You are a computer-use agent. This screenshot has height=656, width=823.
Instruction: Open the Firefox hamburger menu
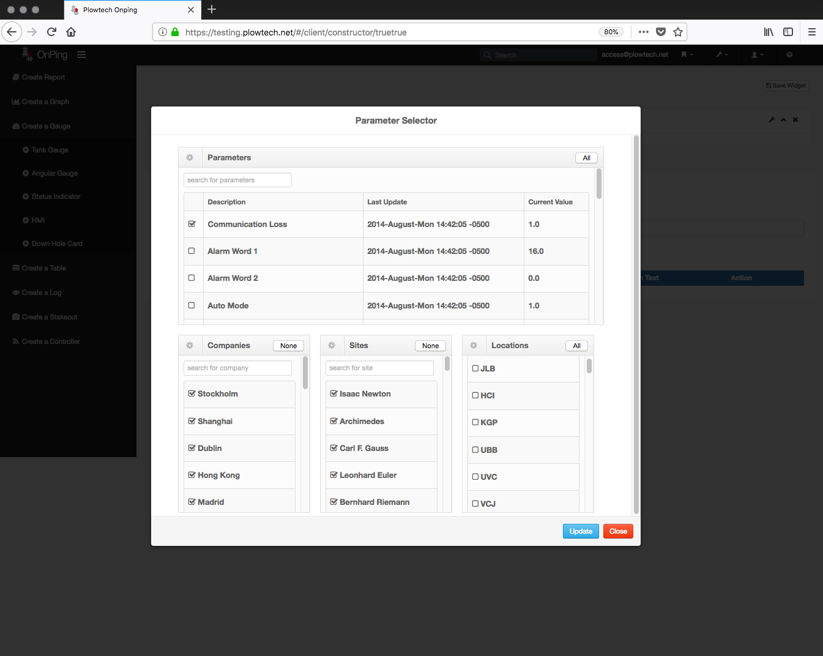tap(812, 32)
